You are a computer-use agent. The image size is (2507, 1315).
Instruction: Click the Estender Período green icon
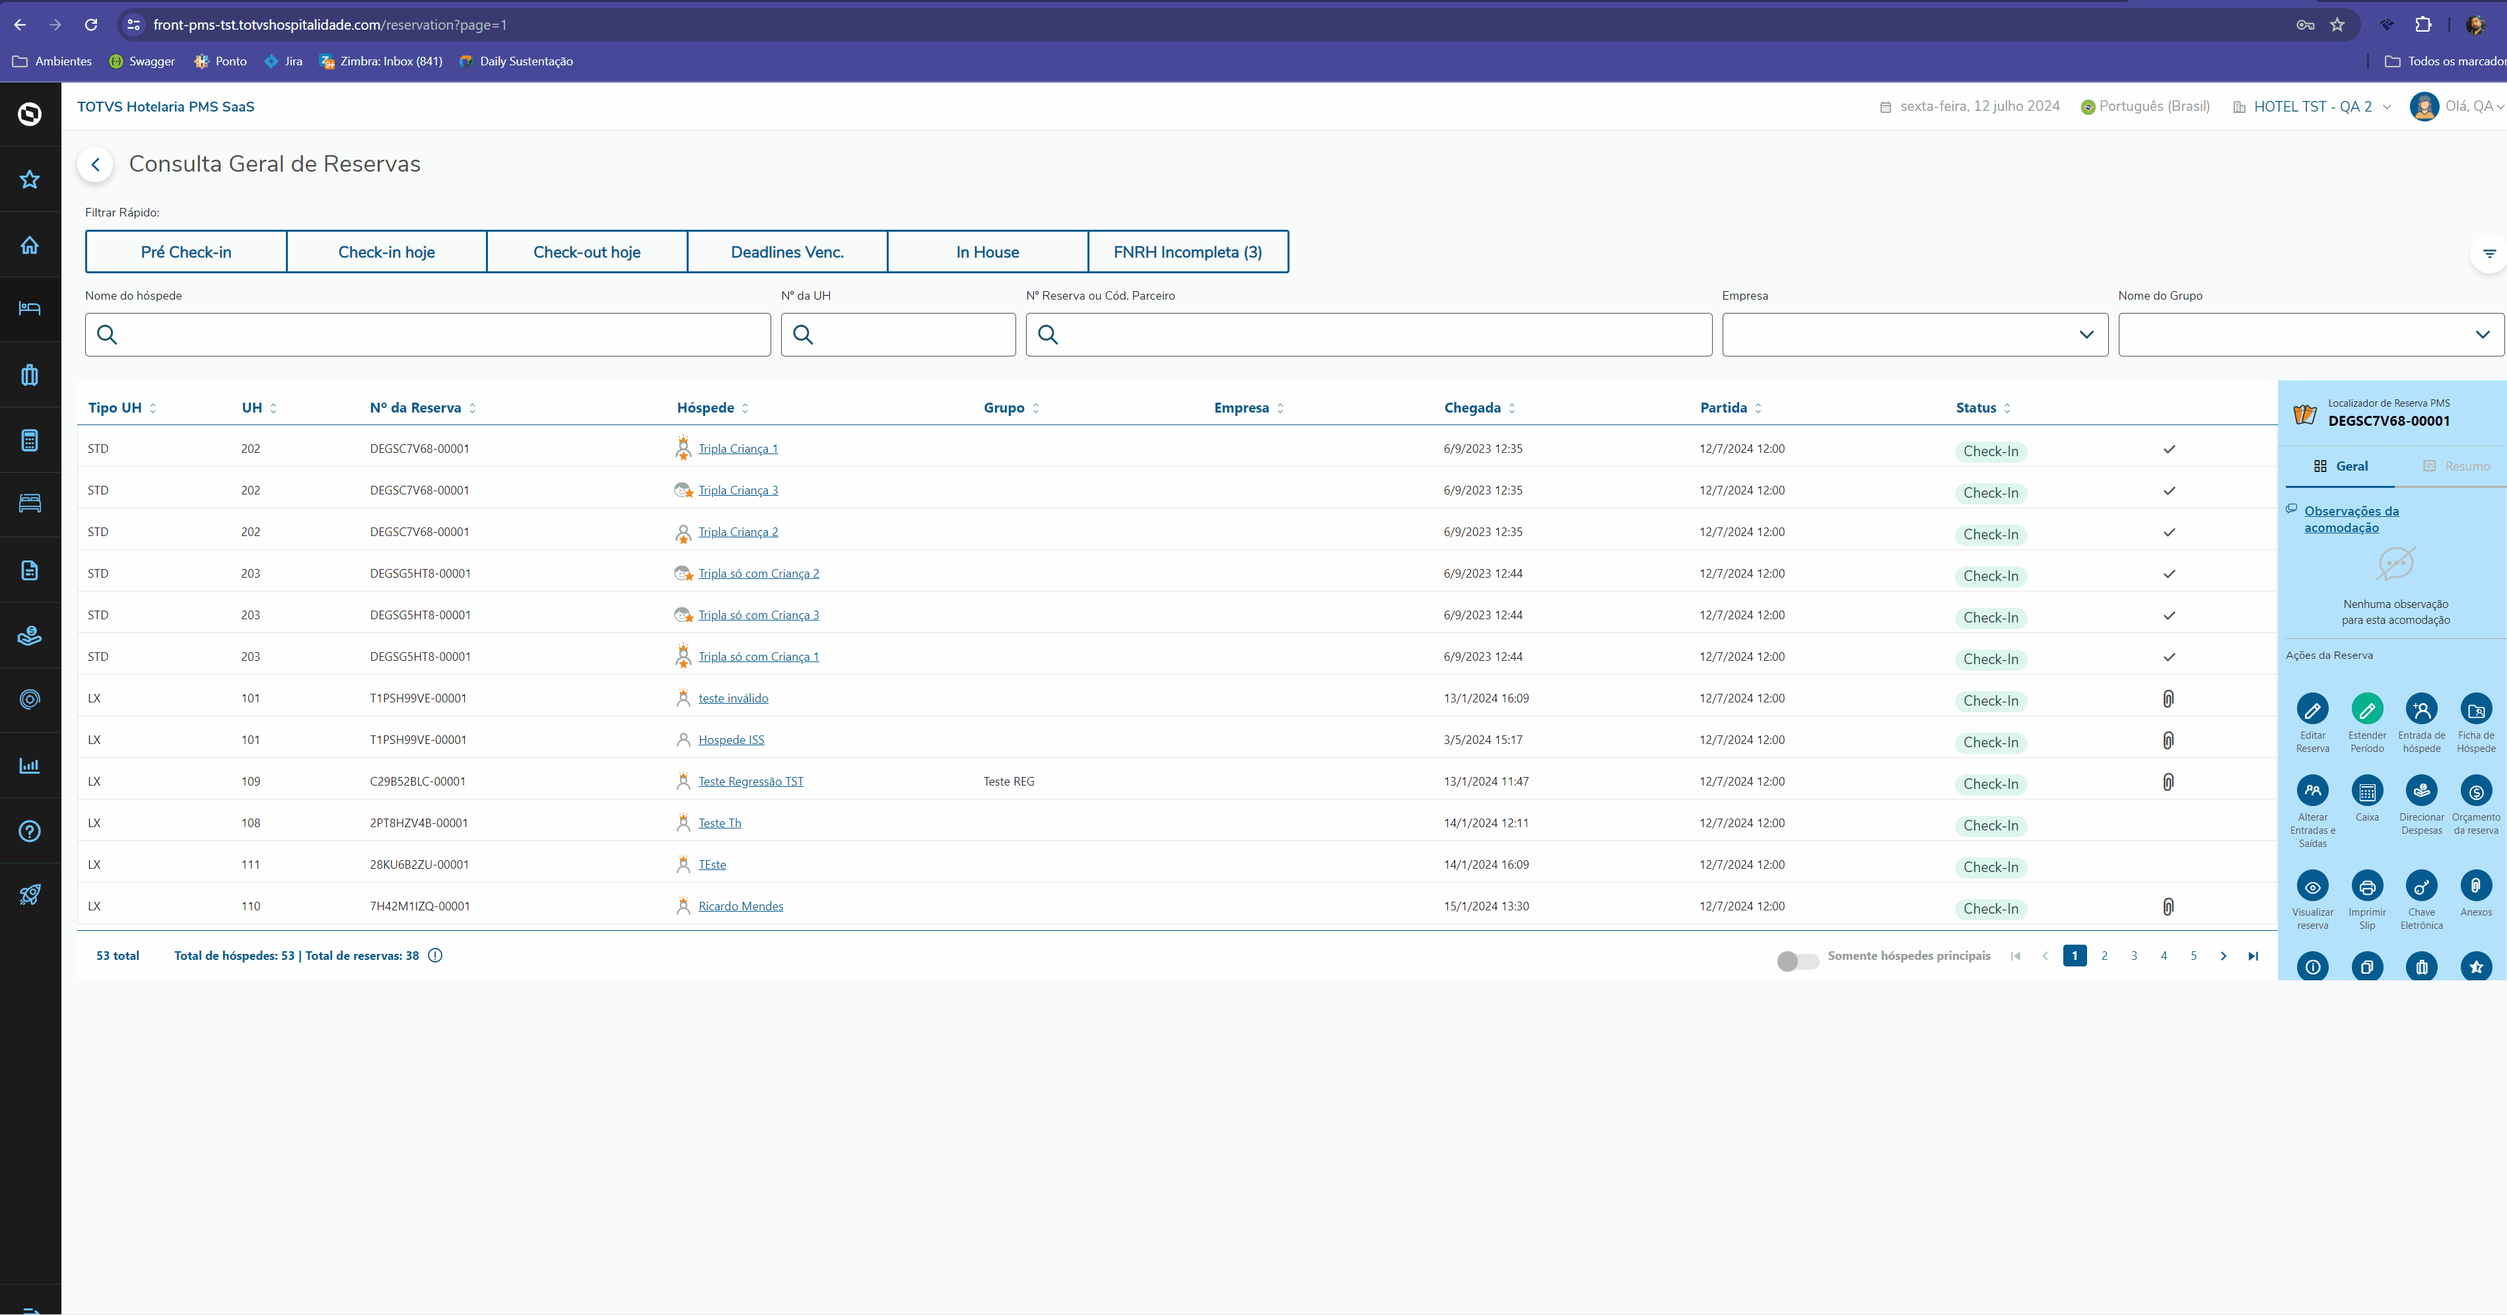(2367, 710)
